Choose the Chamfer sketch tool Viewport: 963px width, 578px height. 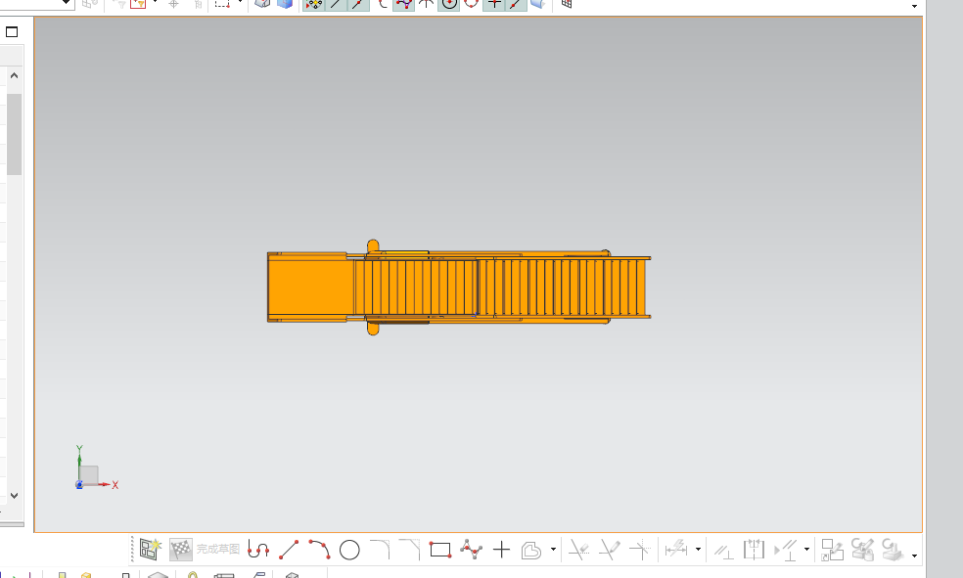tap(410, 550)
